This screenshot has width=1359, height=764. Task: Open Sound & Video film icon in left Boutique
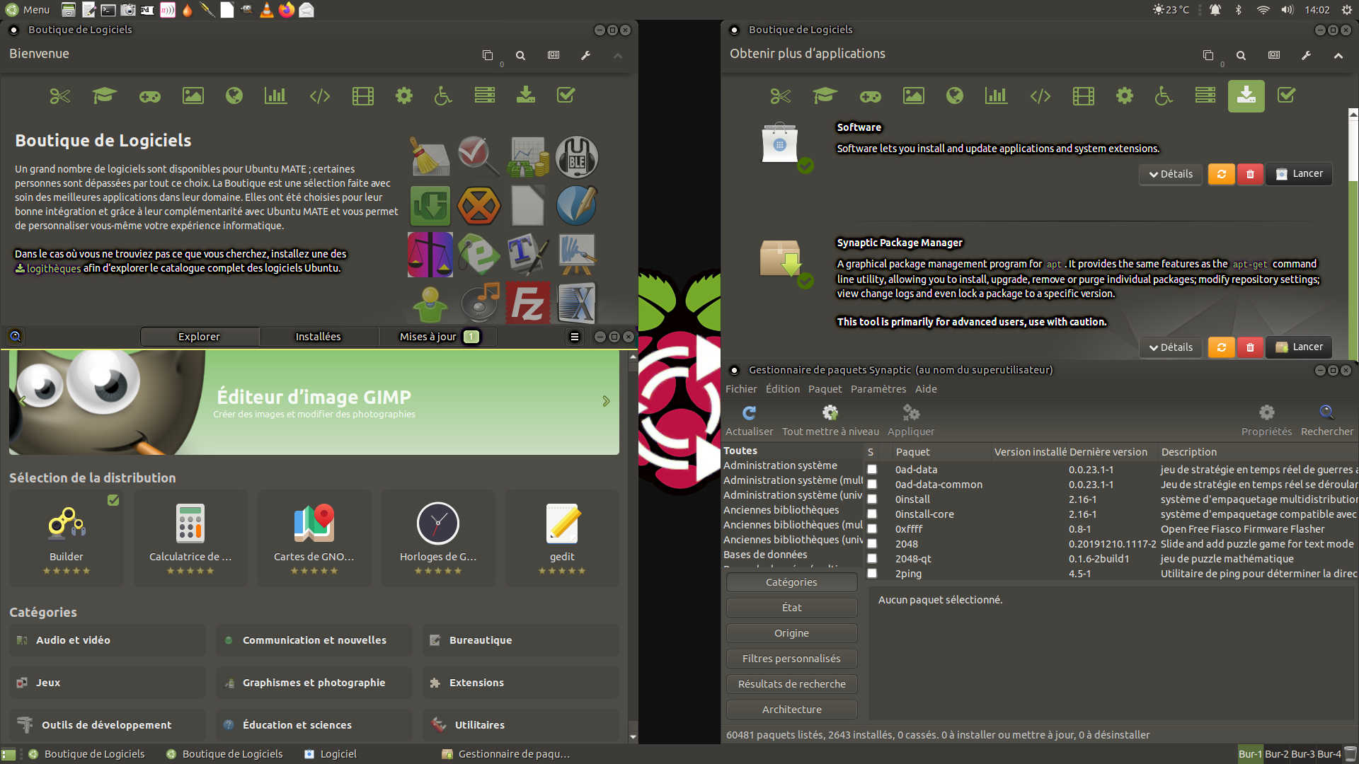coord(363,95)
